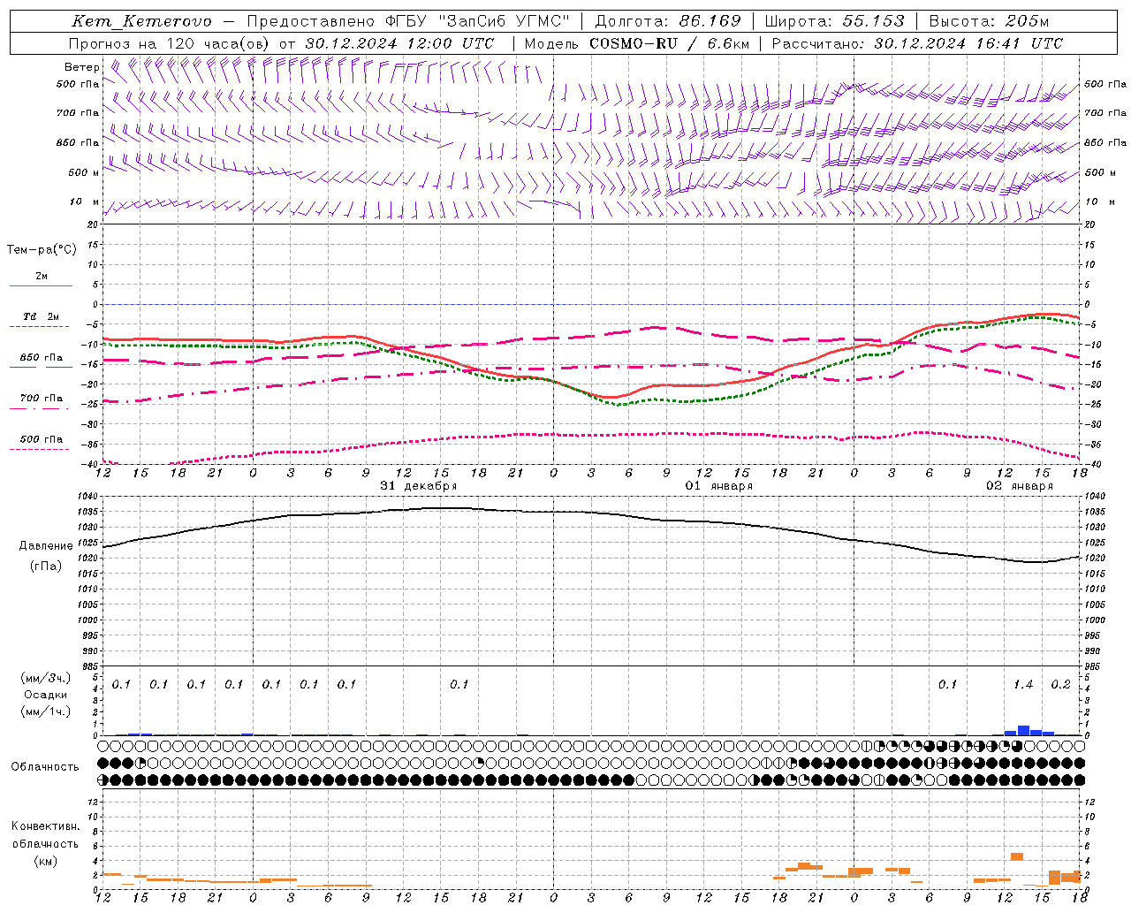Screen dimensions: 1131x905
Task: Select the 2м temperature legend entry
Action: pyautogui.click(x=42, y=277)
